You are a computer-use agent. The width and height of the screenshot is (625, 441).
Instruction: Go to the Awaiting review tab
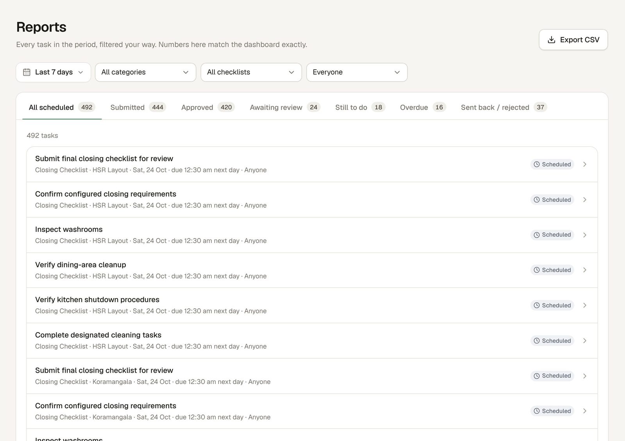tap(285, 107)
